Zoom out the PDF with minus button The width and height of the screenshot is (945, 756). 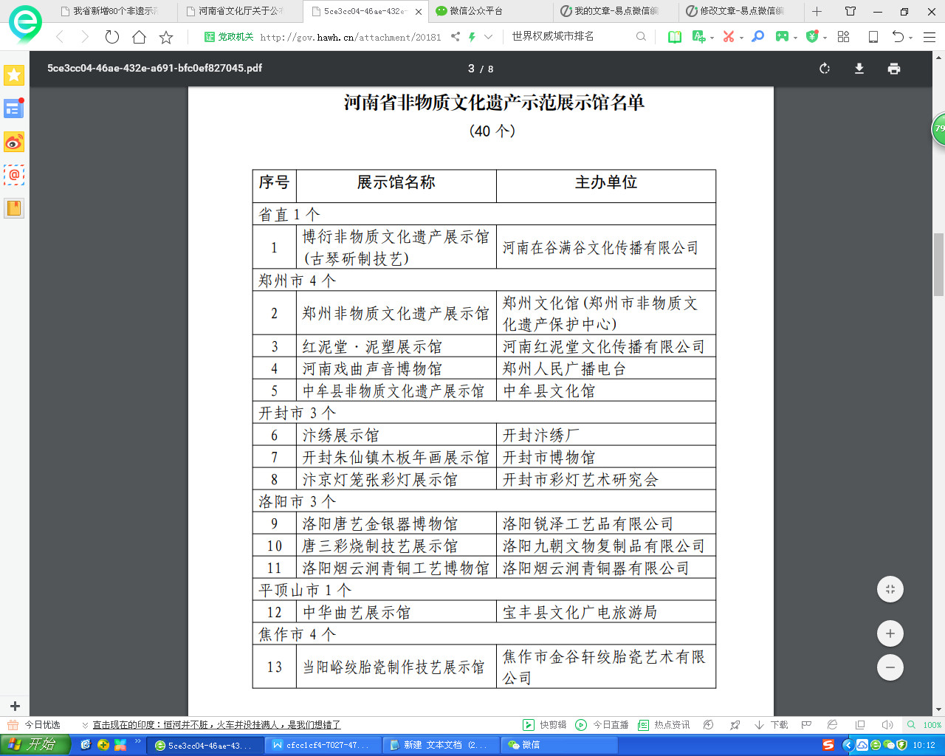coord(890,667)
